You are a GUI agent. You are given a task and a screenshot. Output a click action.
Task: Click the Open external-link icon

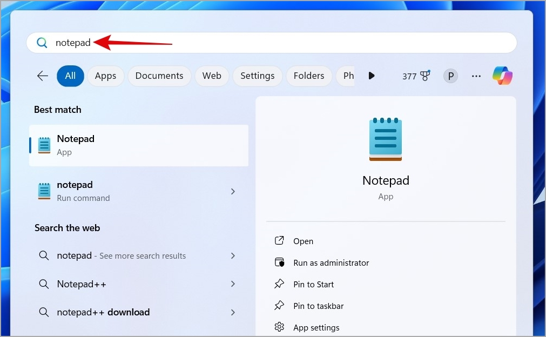279,240
